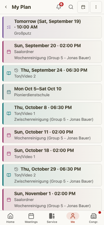
Task: Open the Congr. tab
Action: 94,218
